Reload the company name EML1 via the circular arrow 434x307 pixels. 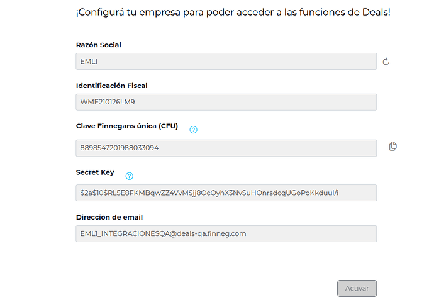click(x=386, y=62)
